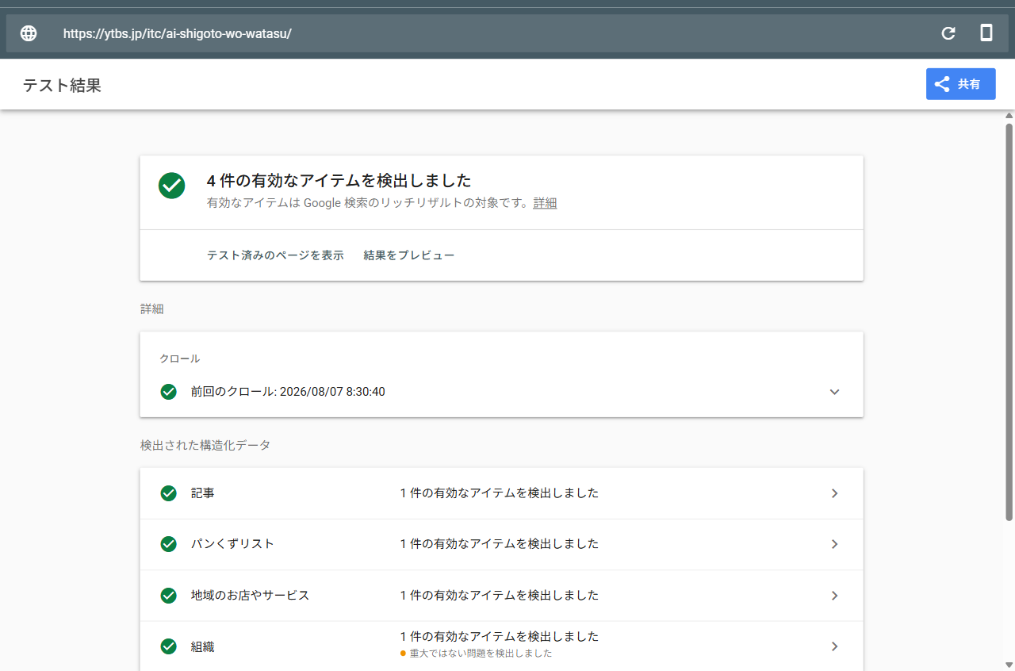Click the scrollbar down arrow

1009,664
